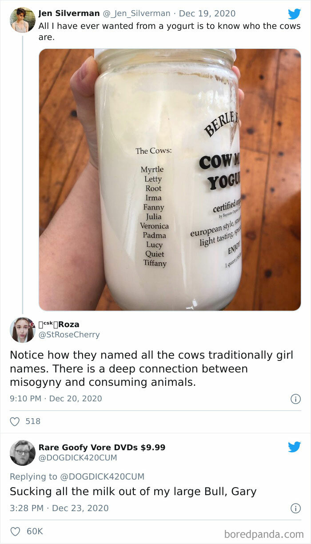Click the Twitter bird icon on Jen Silverman's tweet
Viewport: 311px width, 544px height.
click(295, 14)
